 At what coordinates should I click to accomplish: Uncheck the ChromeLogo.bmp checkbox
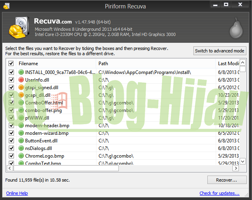click(11, 156)
